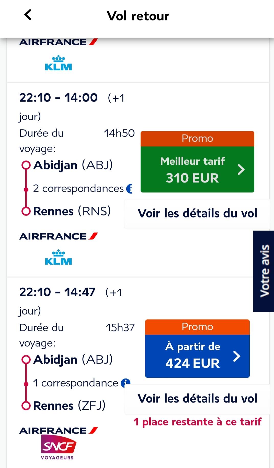Tap the Promo badge above 310 EUR
Image resolution: width=274 pixels, height=468 pixels.
197,139
